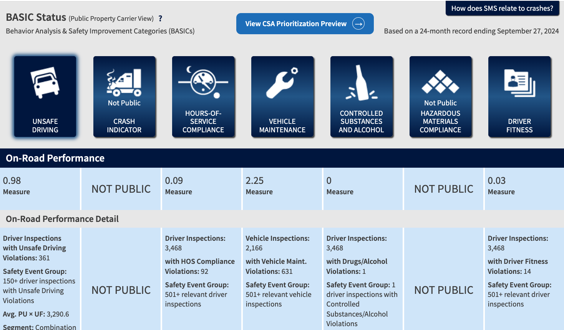Select the Unsafe Driving BASIC icon
The height and width of the screenshot is (330, 564).
click(x=45, y=84)
